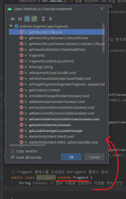The height and width of the screenshot is (199, 126).
Task: Select deprecated getUserVisibleHint():boolean
Action: click(57, 125)
